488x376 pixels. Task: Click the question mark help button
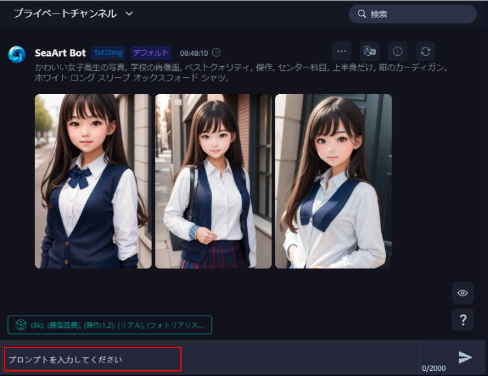[x=463, y=320]
